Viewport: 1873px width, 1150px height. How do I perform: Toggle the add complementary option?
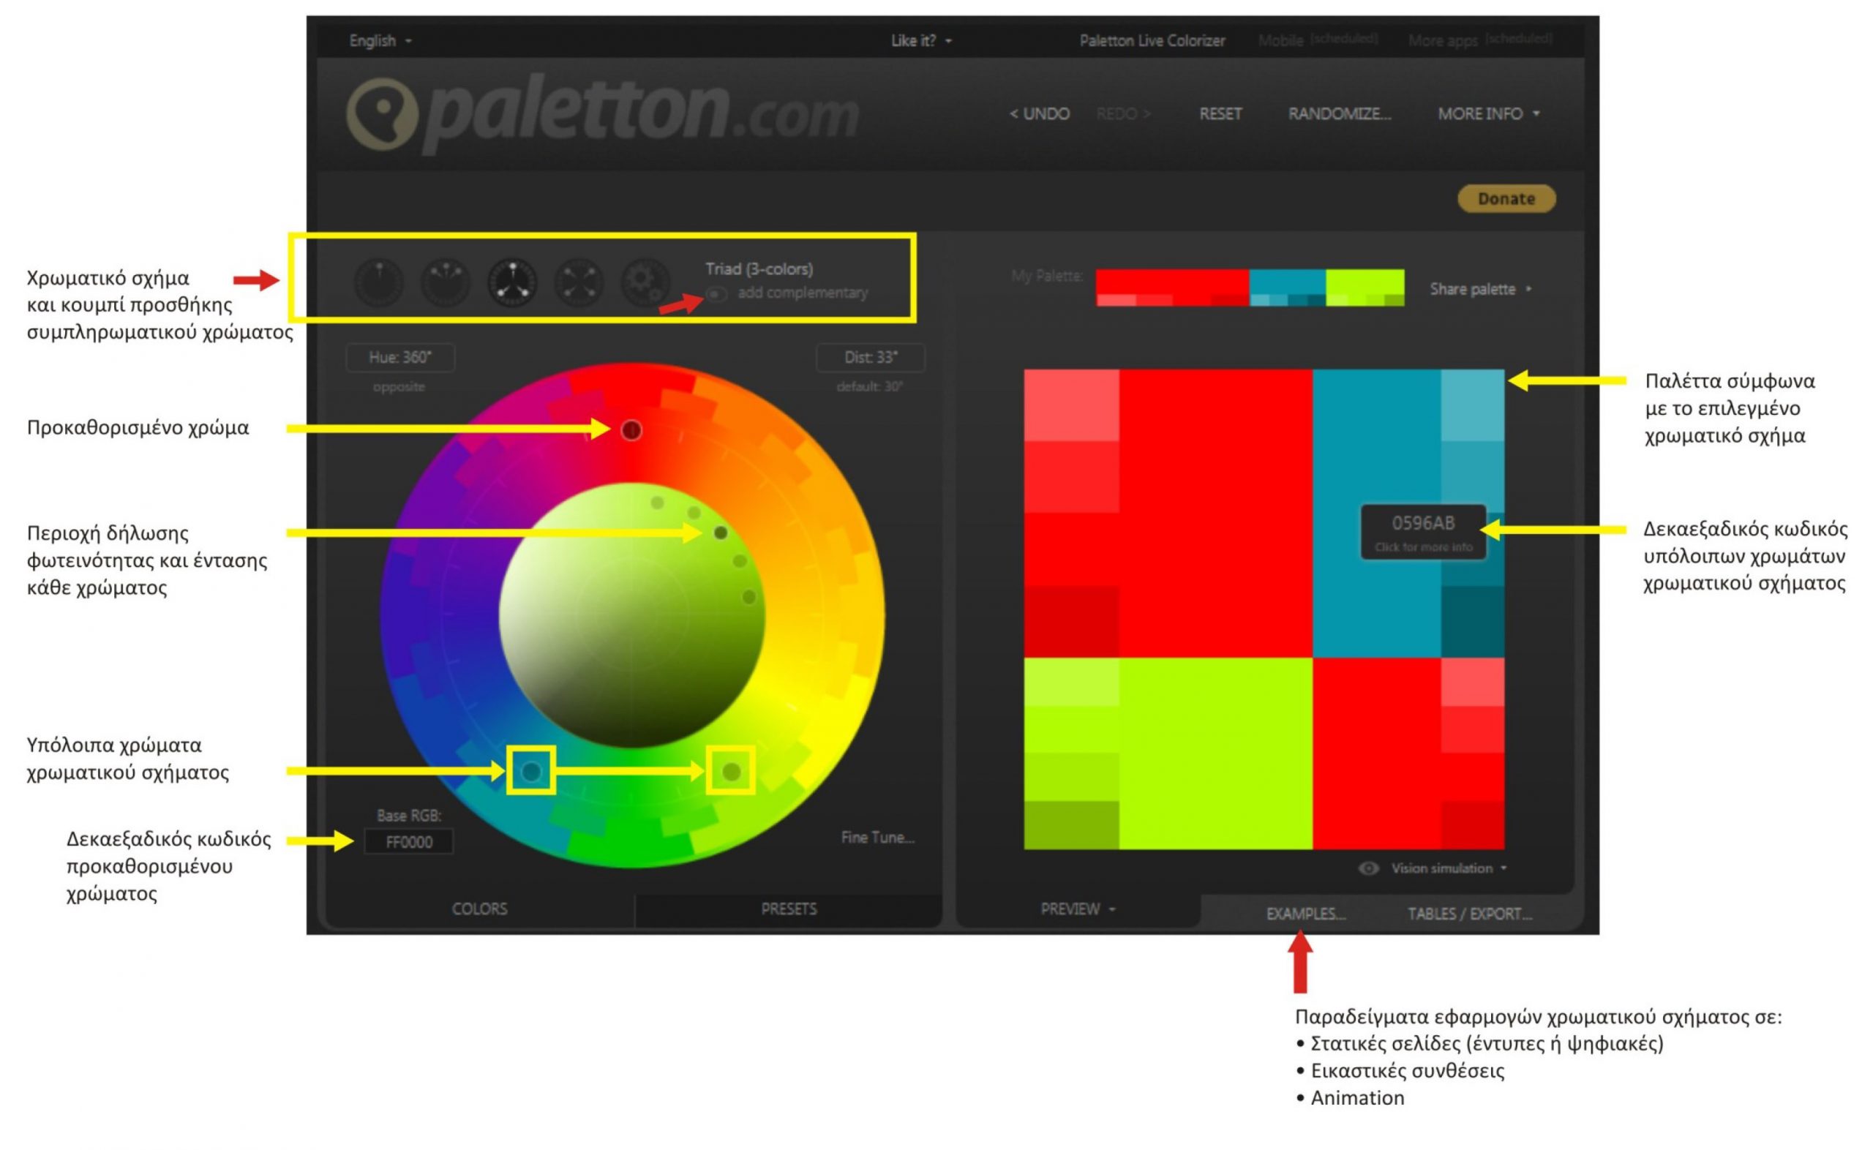[x=716, y=293]
